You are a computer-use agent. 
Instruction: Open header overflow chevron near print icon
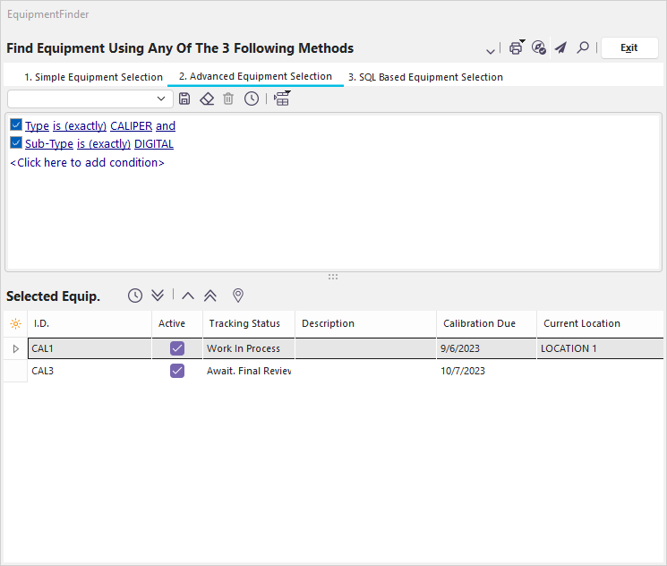(491, 51)
